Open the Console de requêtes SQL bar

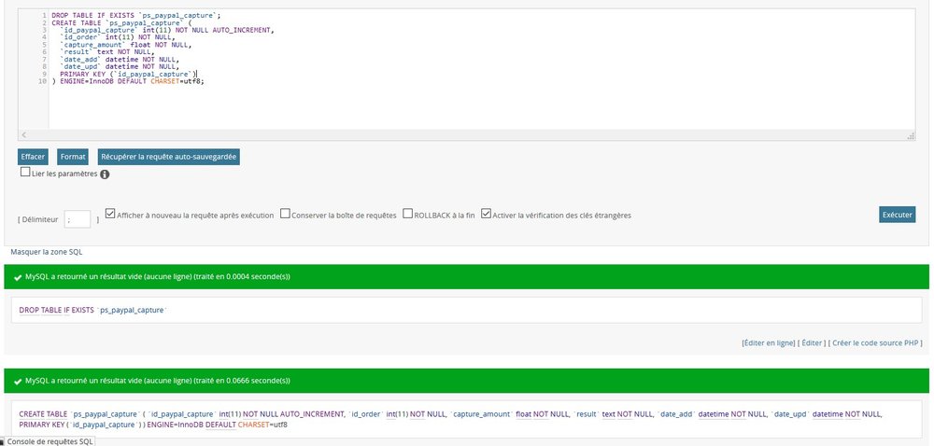(x=47, y=441)
